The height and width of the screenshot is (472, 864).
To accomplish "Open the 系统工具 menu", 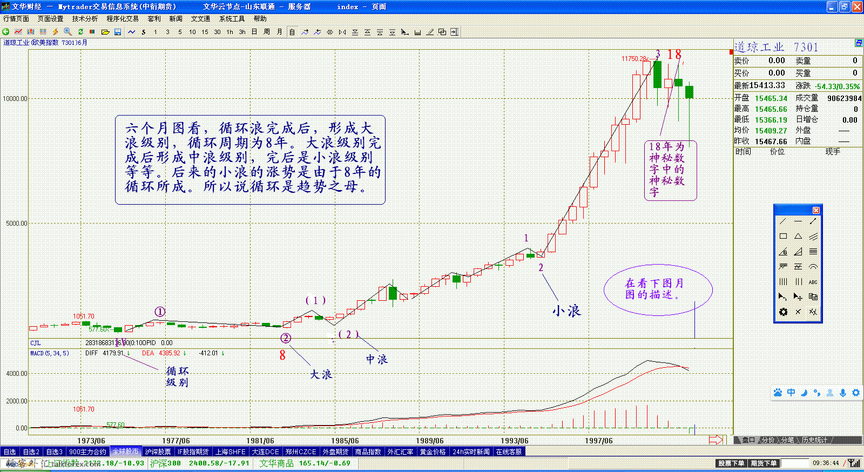I will pos(232,19).
